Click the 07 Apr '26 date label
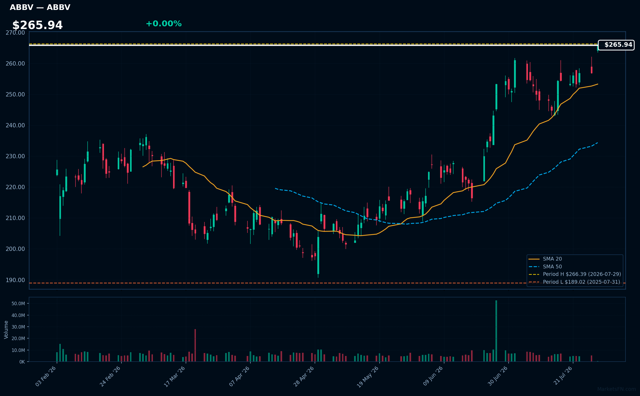The image size is (640, 396). tap(239, 376)
